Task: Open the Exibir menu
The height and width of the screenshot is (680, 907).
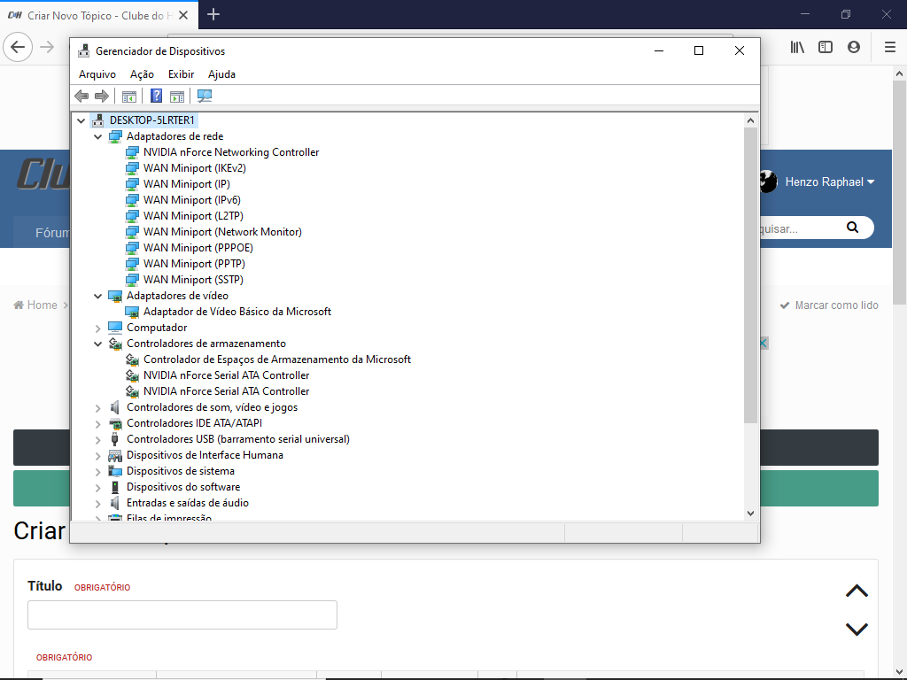Action: point(181,74)
